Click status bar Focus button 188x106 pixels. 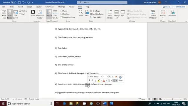pos(142,99)
